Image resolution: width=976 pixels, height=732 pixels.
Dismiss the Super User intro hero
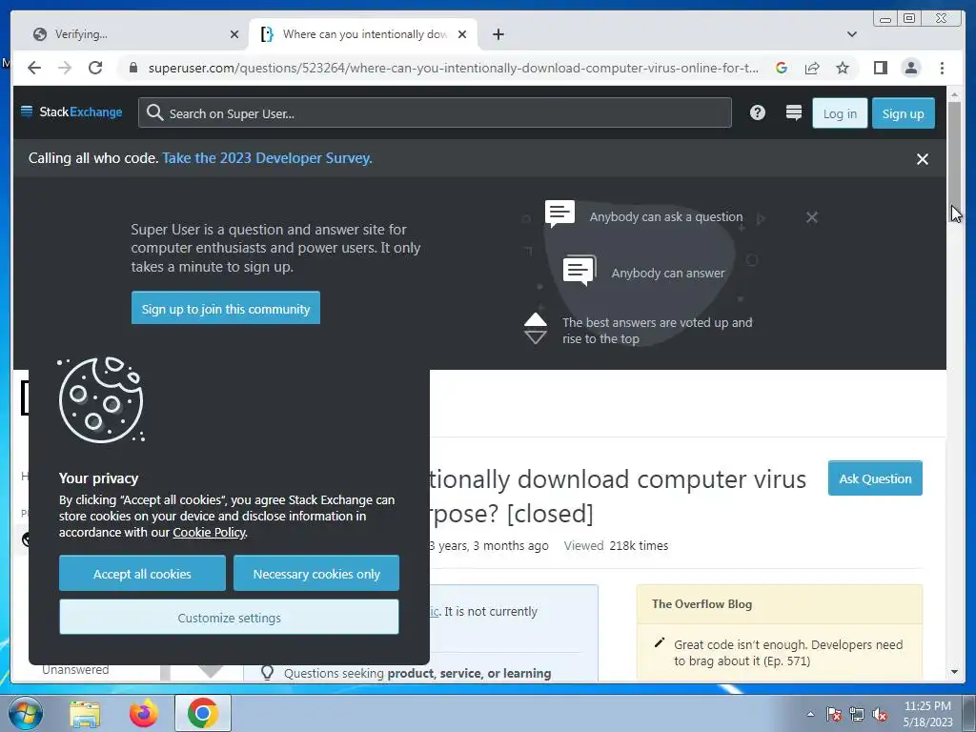coord(812,217)
